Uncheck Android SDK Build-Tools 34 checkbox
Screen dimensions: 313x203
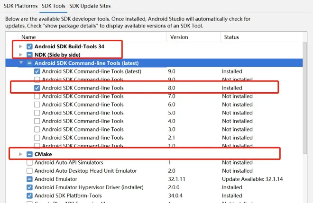(x=29, y=46)
